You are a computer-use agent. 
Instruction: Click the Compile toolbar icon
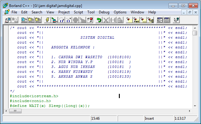point(24,20)
